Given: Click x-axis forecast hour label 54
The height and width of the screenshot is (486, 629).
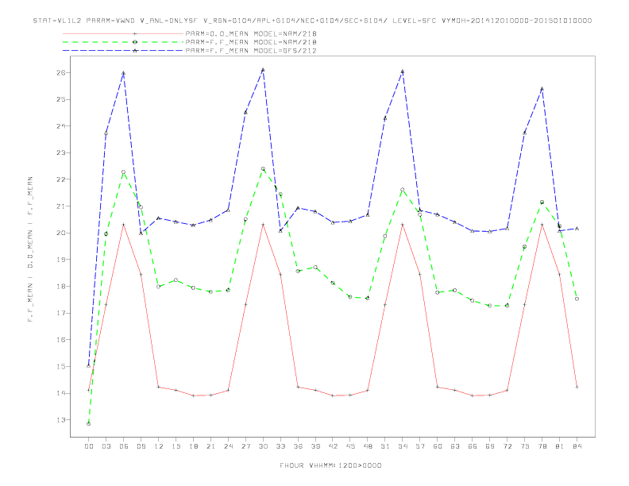Looking at the screenshot, I should click(403, 446).
